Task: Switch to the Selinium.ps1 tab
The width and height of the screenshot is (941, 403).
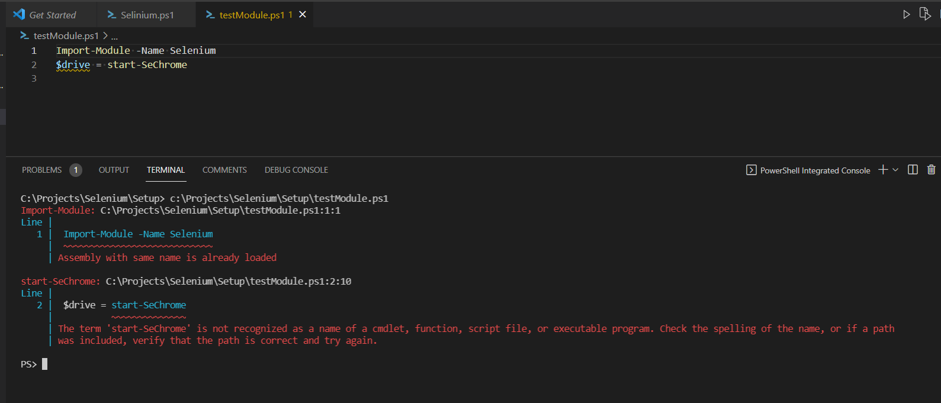Action: coord(147,15)
